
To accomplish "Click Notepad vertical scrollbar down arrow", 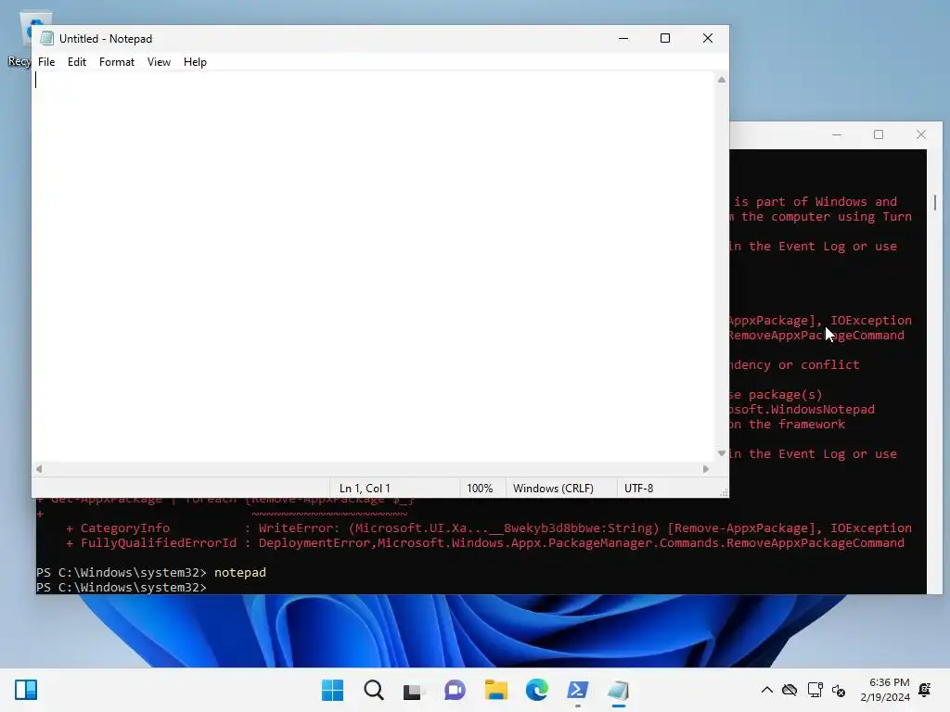I will (722, 453).
